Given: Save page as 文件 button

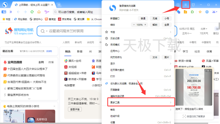Looking at the screenshot, I should pyautogui.click(x=155, y=57).
